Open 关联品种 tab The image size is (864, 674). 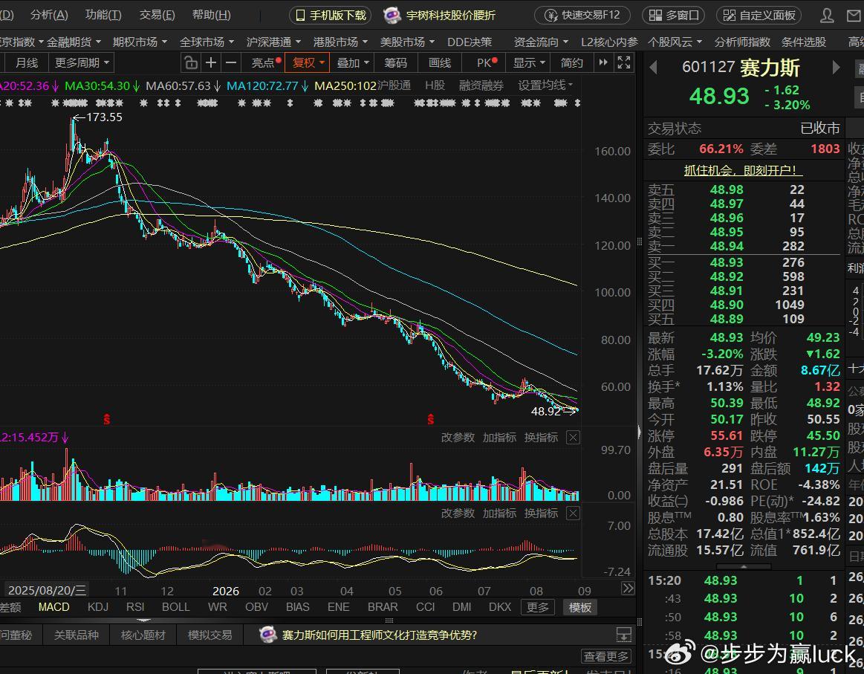(76, 635)
